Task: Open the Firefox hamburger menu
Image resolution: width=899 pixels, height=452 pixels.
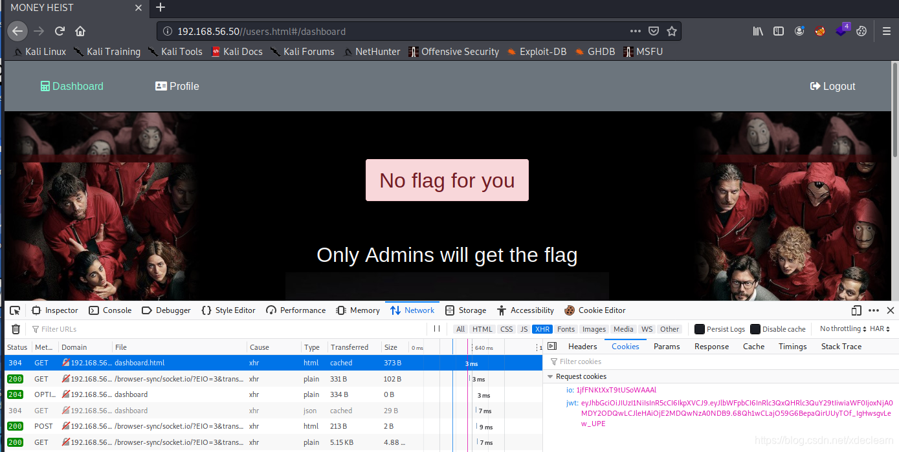Action: (x=887, y=31)
